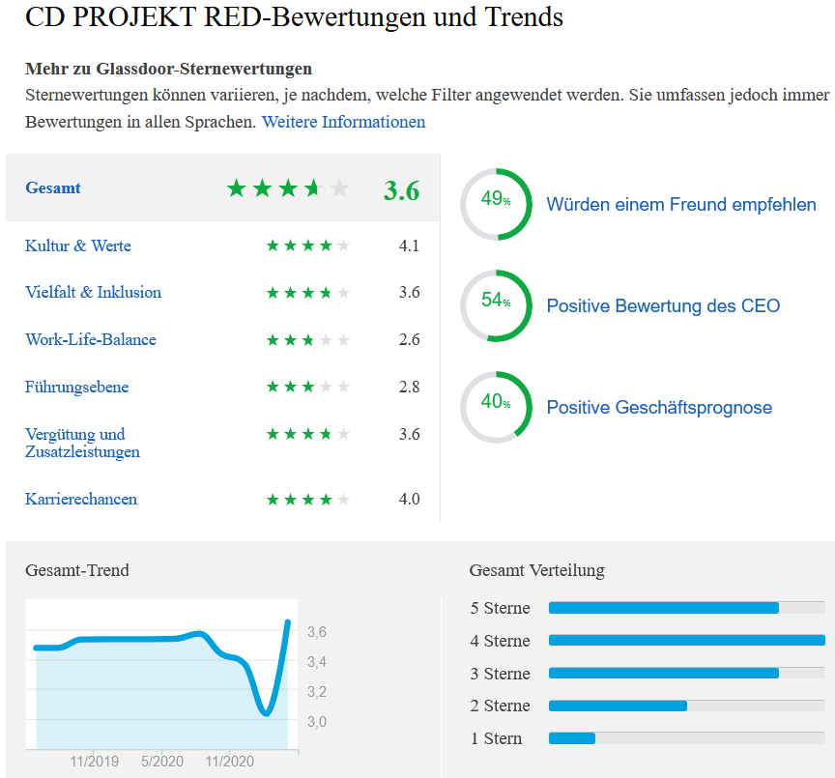Viewport: 835px width, 778px height.
Task: Click the 3 Sterne distribution bar
Action: (687, 673)
